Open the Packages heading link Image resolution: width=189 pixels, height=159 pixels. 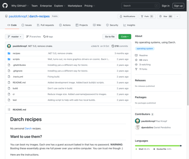point(141,97)
